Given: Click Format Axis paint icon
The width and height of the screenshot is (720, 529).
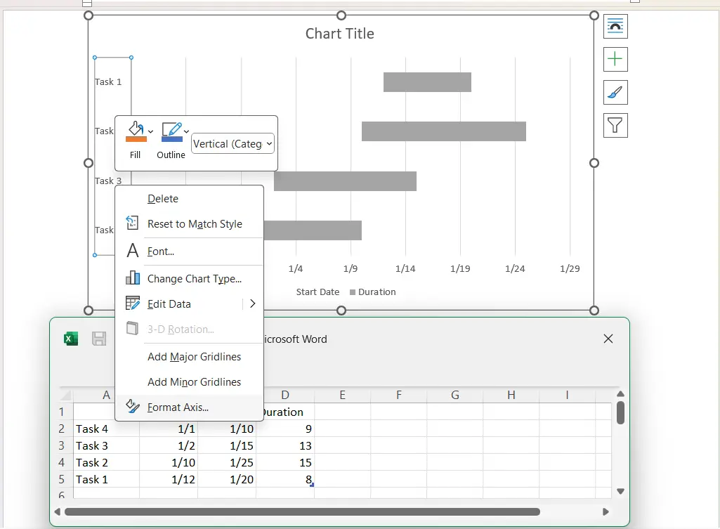Looking at the screenshot, I should (x=133, y=407).
